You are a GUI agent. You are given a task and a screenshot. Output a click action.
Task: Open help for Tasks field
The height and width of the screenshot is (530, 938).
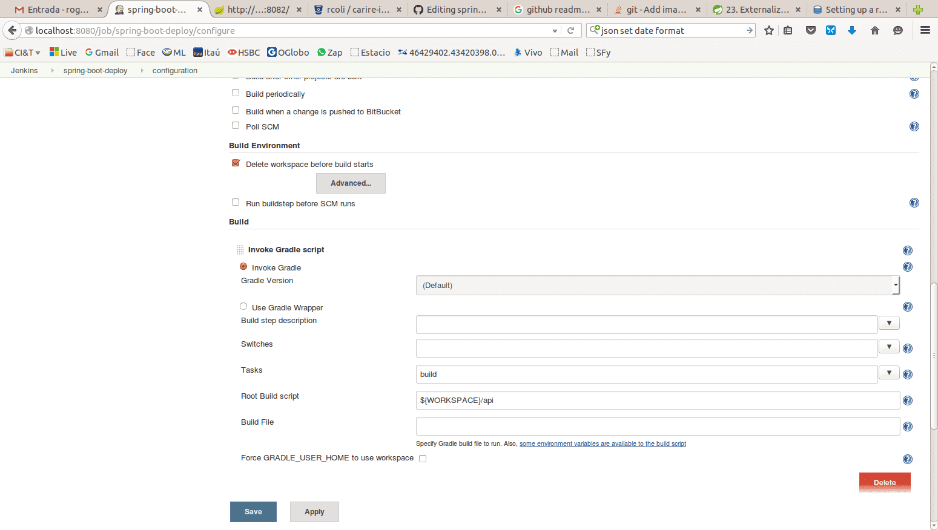pyautogui.click(x=908, y=375)
